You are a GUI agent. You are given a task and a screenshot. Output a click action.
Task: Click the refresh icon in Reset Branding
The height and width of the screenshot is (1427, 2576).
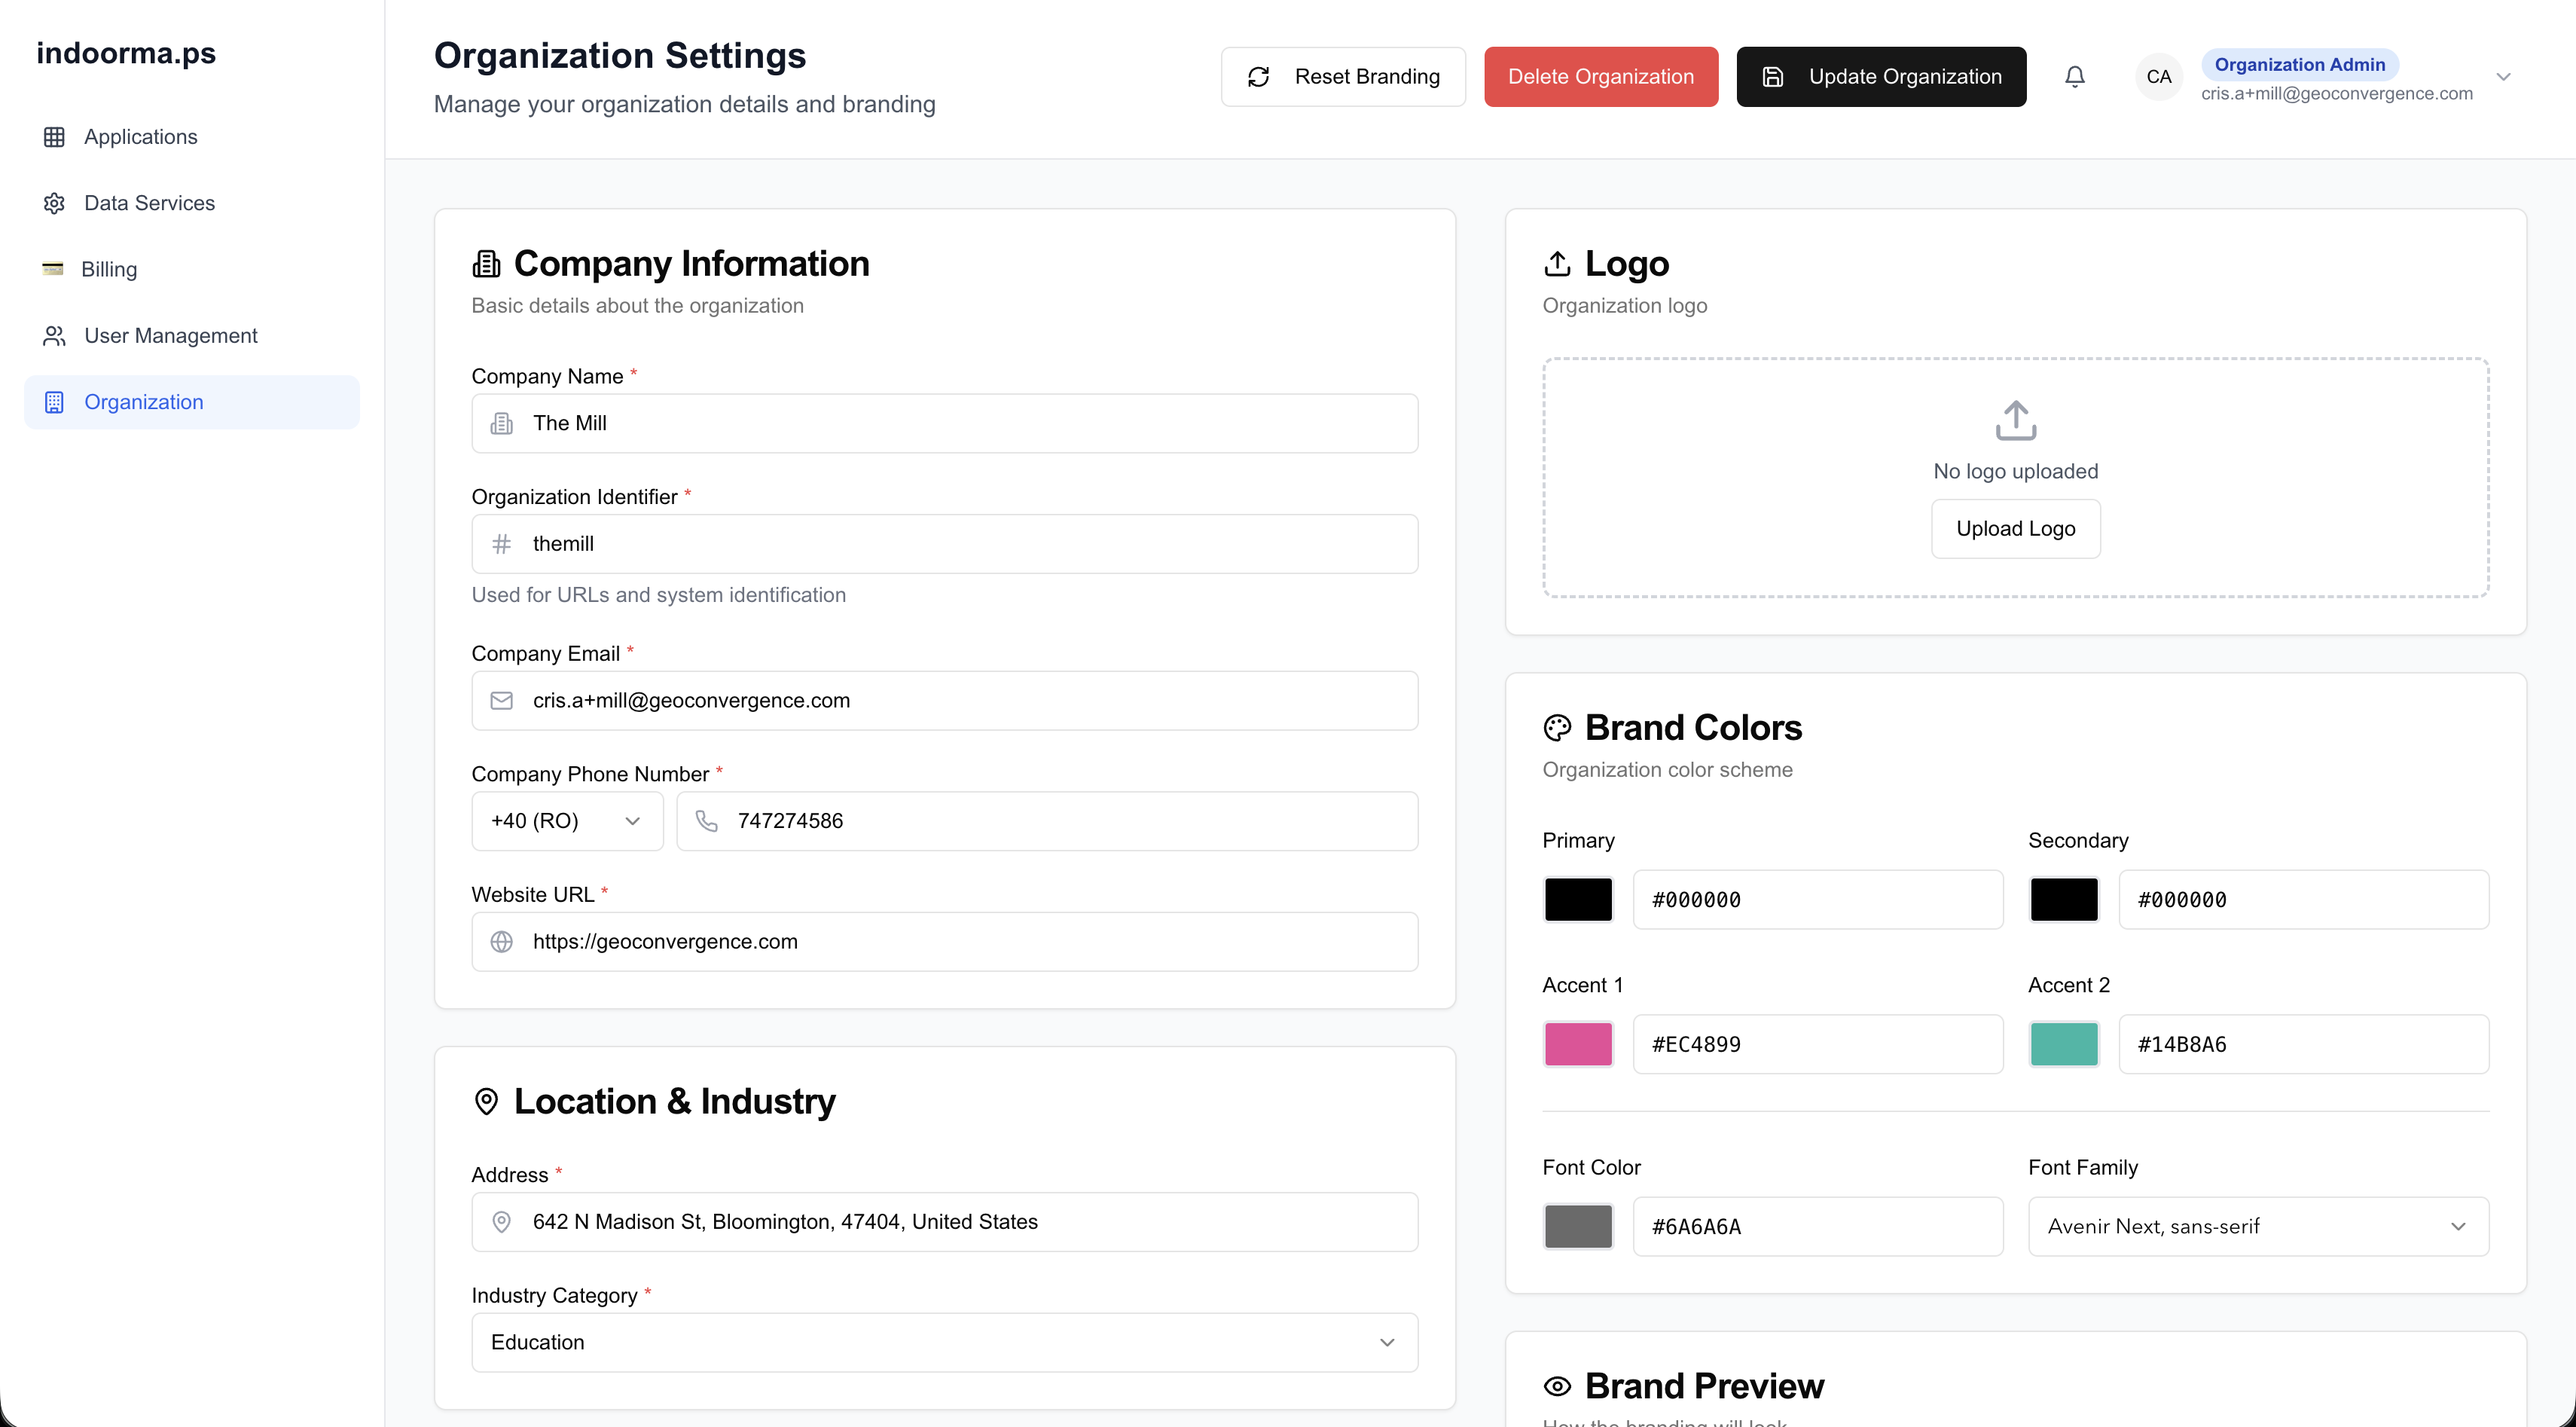1259,77
